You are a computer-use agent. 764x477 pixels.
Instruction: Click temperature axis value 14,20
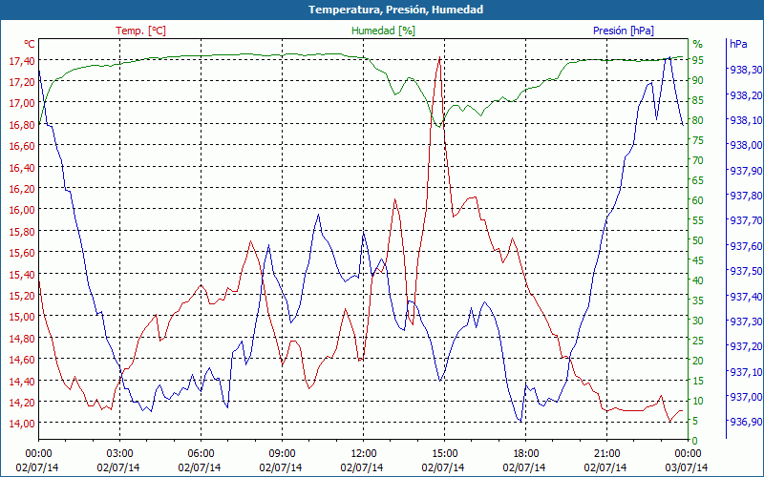coord(22,402)
